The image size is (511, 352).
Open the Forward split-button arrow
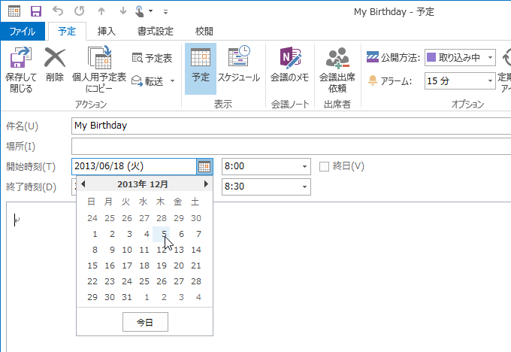(x=172, y=81)
